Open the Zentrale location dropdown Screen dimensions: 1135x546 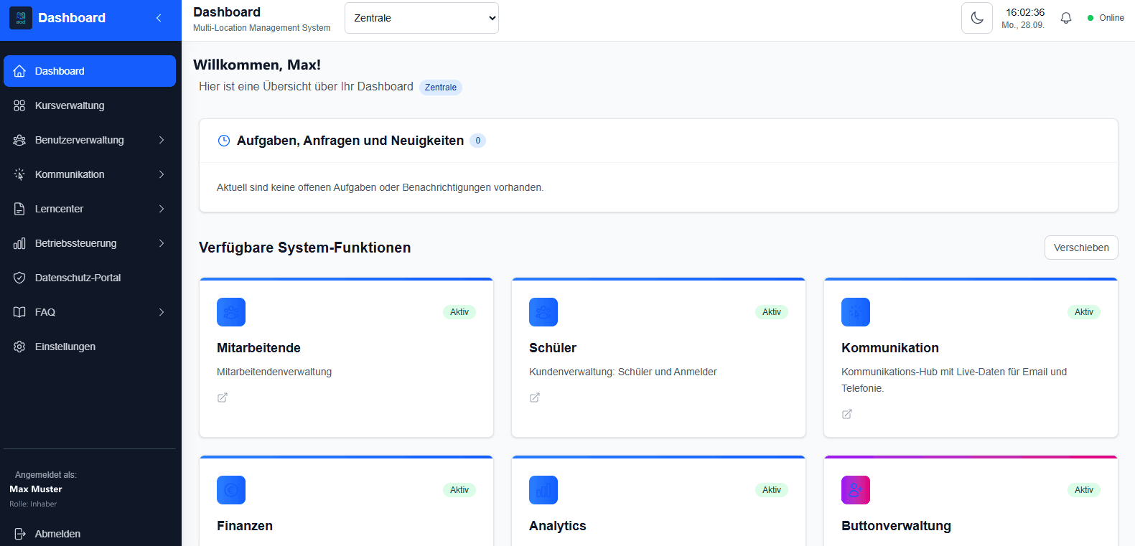tap(421, 18)
